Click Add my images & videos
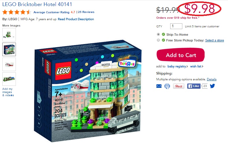Image resolution: width=228 pixels, height=150 pixels. click(x=8, y=92)
